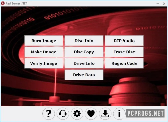Click the download update icon
Screen dimensions: 168x122
click(105, 114)
